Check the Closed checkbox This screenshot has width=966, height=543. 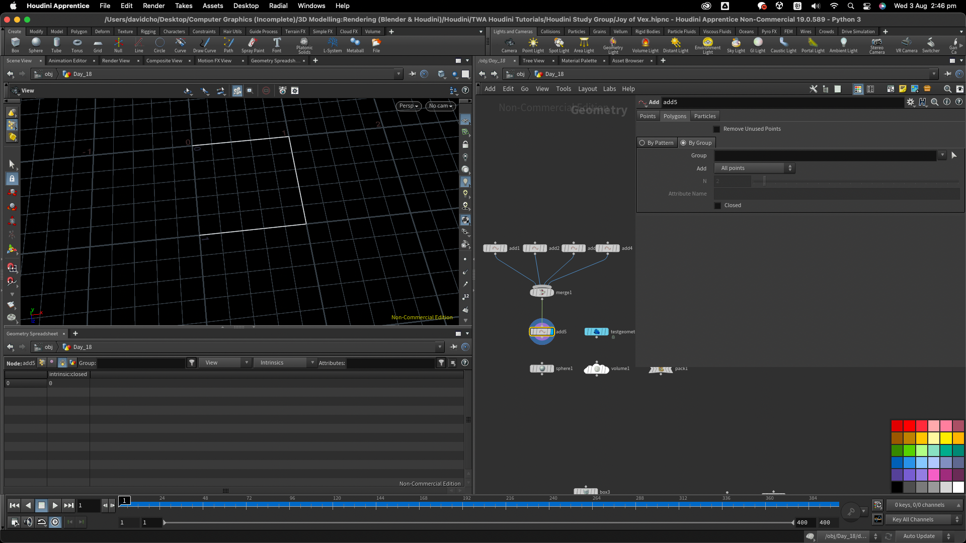tap(717, 206)
